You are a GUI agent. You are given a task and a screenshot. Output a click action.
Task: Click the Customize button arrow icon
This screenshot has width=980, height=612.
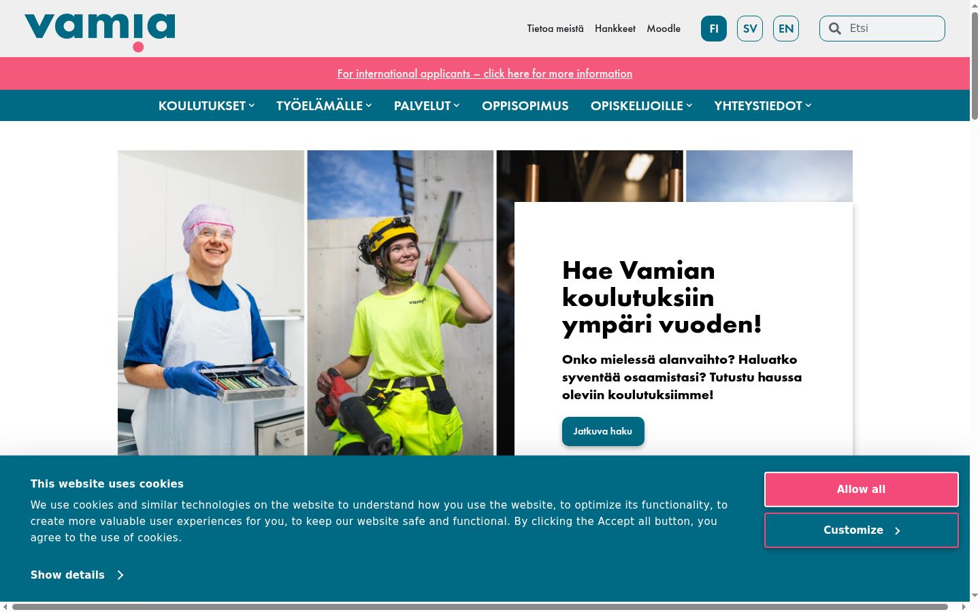897,530
